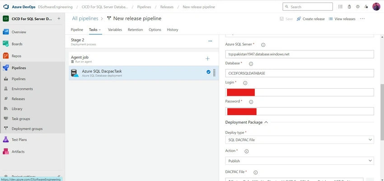
Task: Open the Deploy type dropdown
Action: tap(300, 140)
